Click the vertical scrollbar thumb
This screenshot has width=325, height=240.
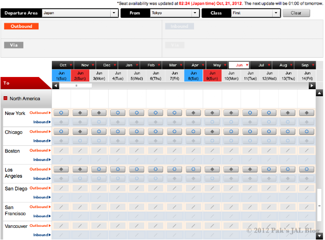click(x=319, y=206)
